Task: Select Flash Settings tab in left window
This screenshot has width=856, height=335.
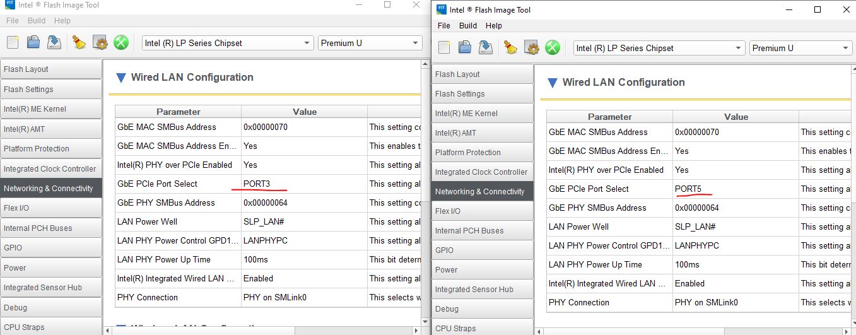Action: pos(50,89)
